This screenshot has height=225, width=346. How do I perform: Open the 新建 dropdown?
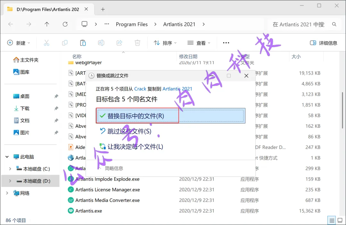click(19, 43)
